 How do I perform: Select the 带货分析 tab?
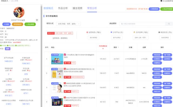92,8
